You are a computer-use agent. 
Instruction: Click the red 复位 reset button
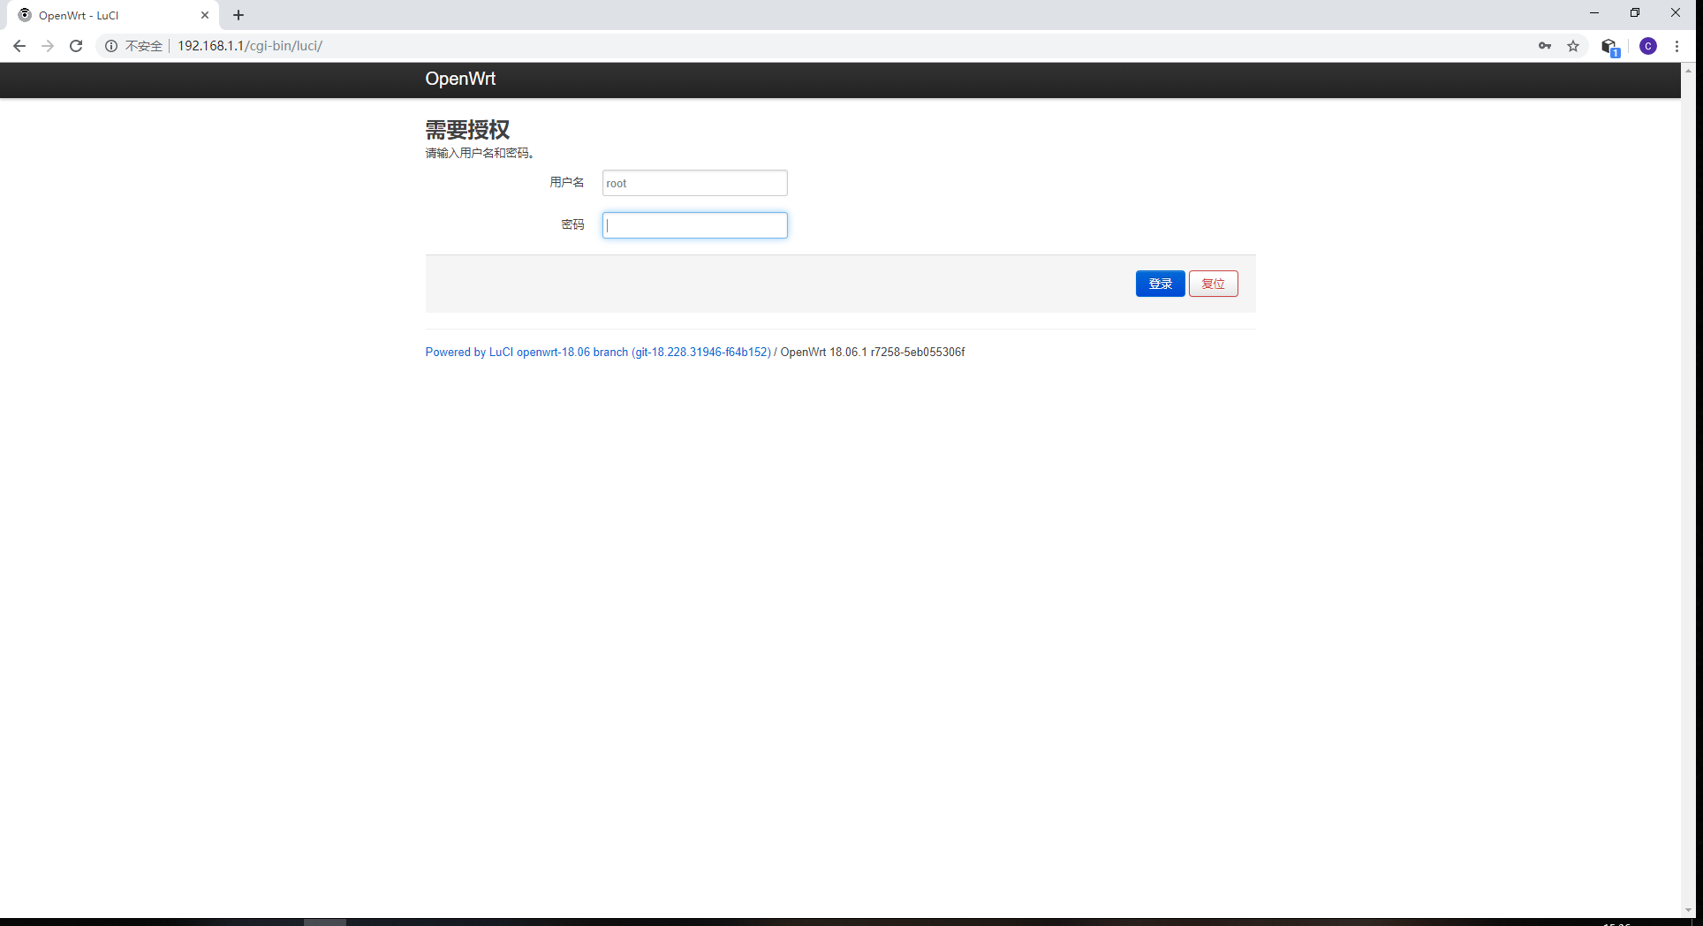pyautogui.click(x=1214, y=284)
